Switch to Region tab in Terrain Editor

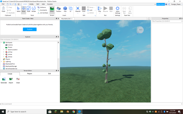(x=29, y=74)
